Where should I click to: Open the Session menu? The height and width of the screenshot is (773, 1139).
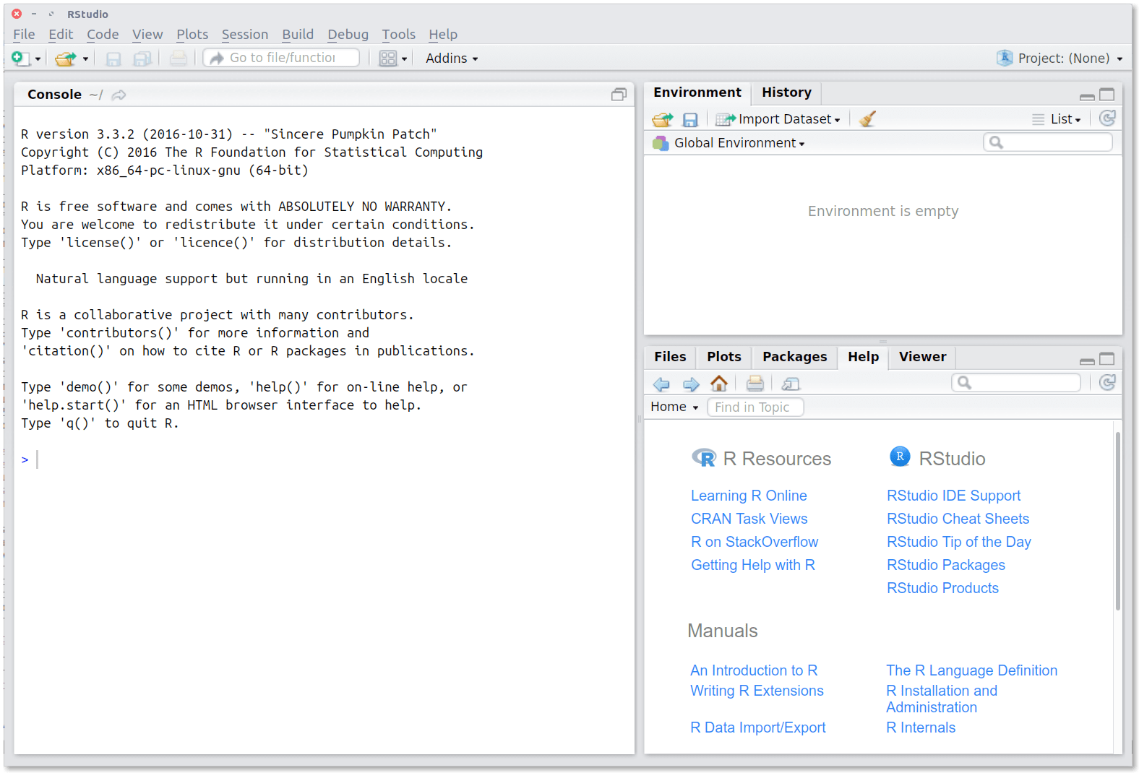(244, 34)
